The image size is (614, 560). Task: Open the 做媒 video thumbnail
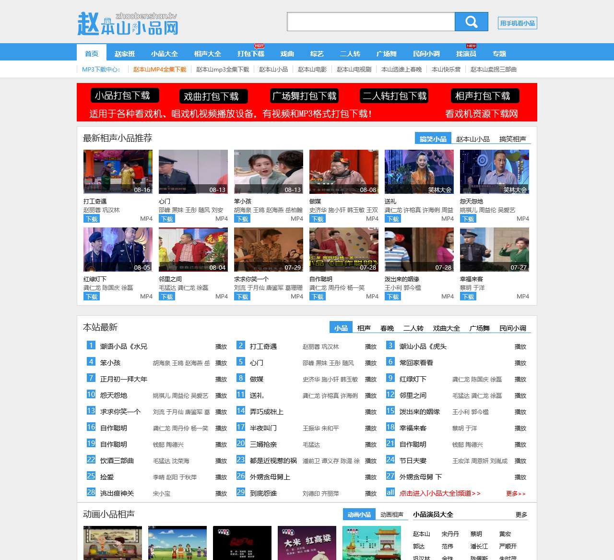344,172
